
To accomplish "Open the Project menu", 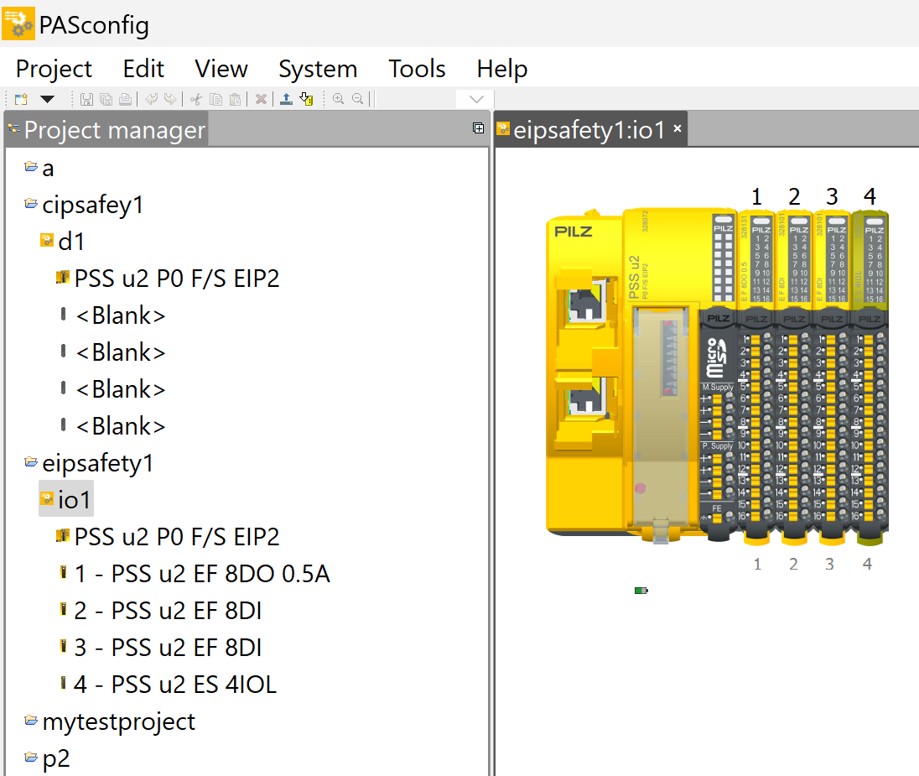I will click(x=54, y=69).
